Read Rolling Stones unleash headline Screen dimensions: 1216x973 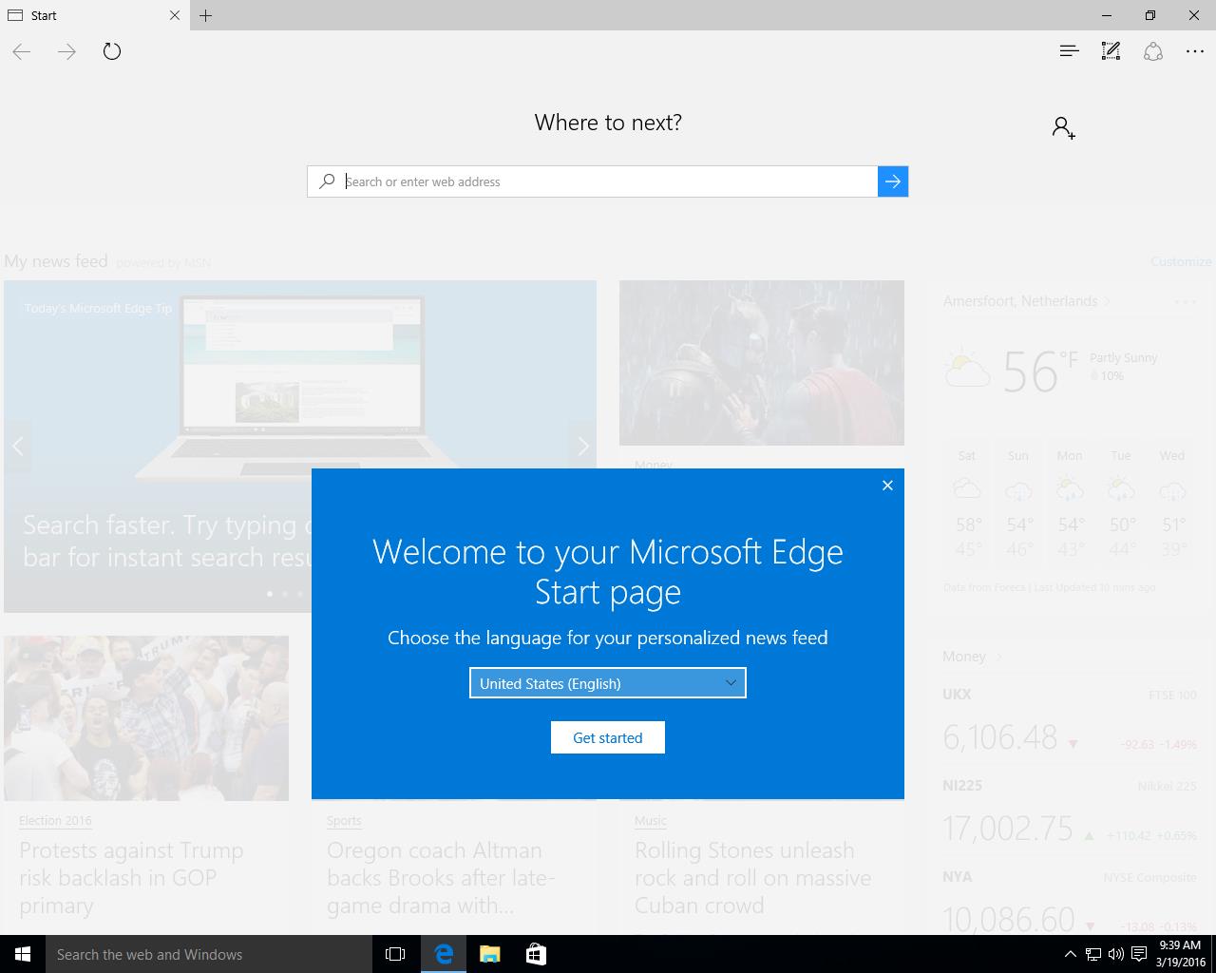(x=752, y=878)
